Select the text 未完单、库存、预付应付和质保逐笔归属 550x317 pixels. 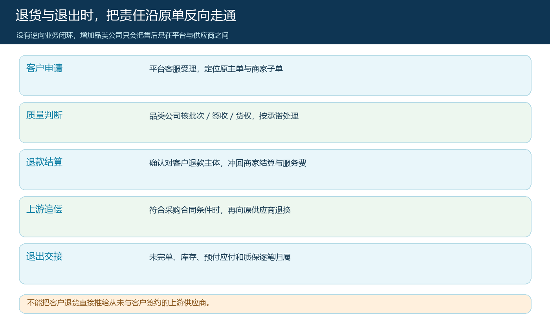coord(220,257)
